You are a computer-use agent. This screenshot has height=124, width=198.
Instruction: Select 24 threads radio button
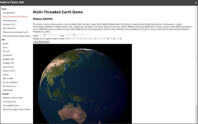point(111,38)
